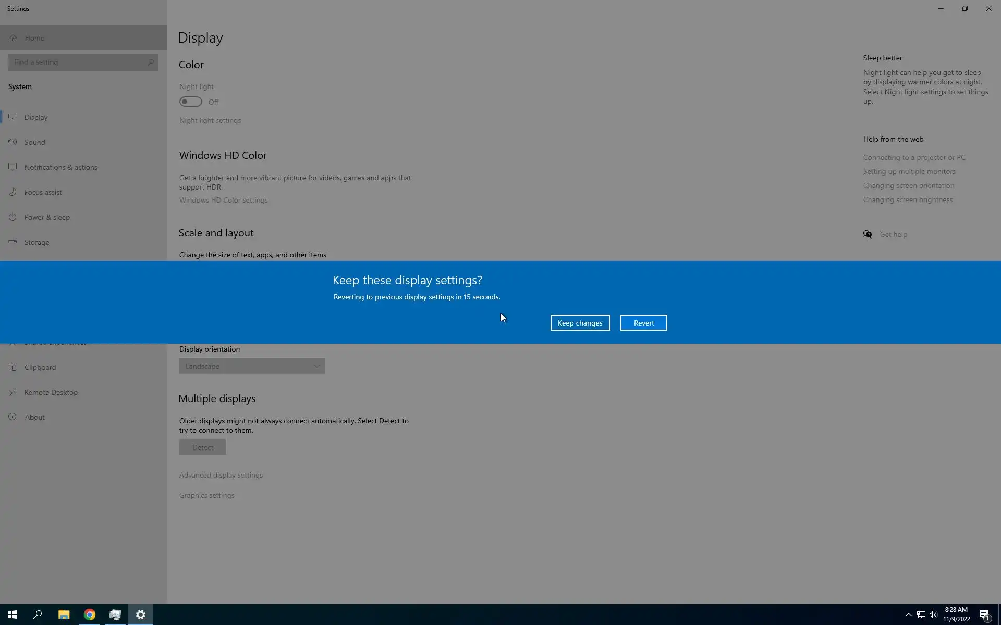Click the Storage drive icon

pos(13,242)
